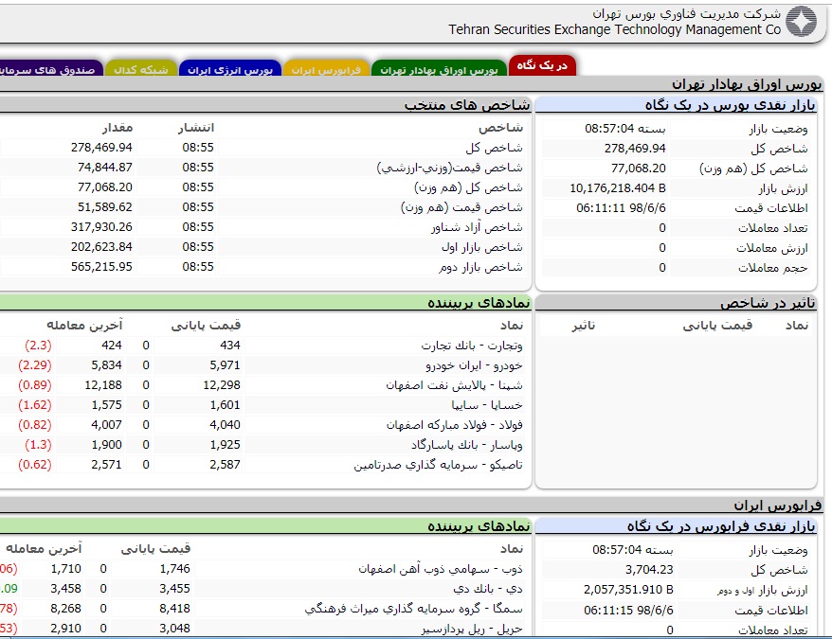Select 'شاخص قيمت (هم وزن)' index row
This screenshot has width=832, height=639.
[461, 207]
